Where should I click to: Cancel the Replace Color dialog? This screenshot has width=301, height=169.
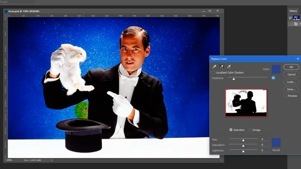291,74
